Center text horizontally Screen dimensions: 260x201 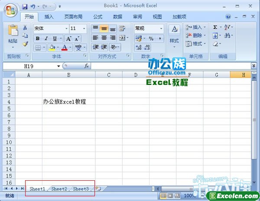(104, 38)
